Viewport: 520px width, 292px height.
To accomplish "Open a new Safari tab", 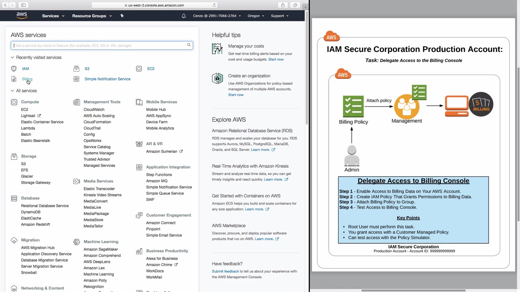I will point(305,6).
